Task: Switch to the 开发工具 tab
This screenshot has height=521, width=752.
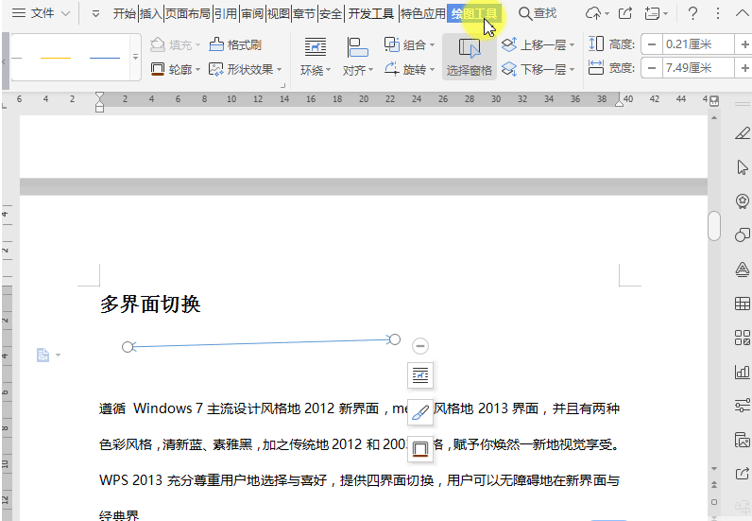Action: pos(370,14)
